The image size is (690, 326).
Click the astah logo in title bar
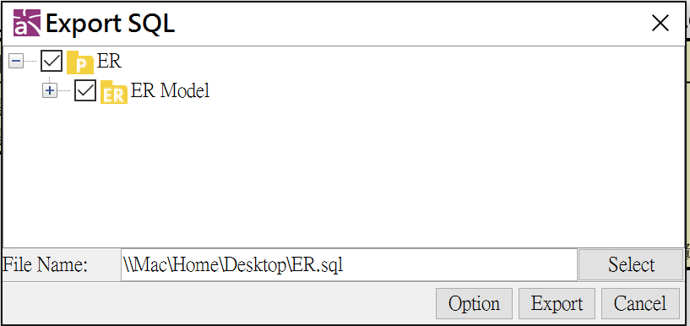click(27, 23)
